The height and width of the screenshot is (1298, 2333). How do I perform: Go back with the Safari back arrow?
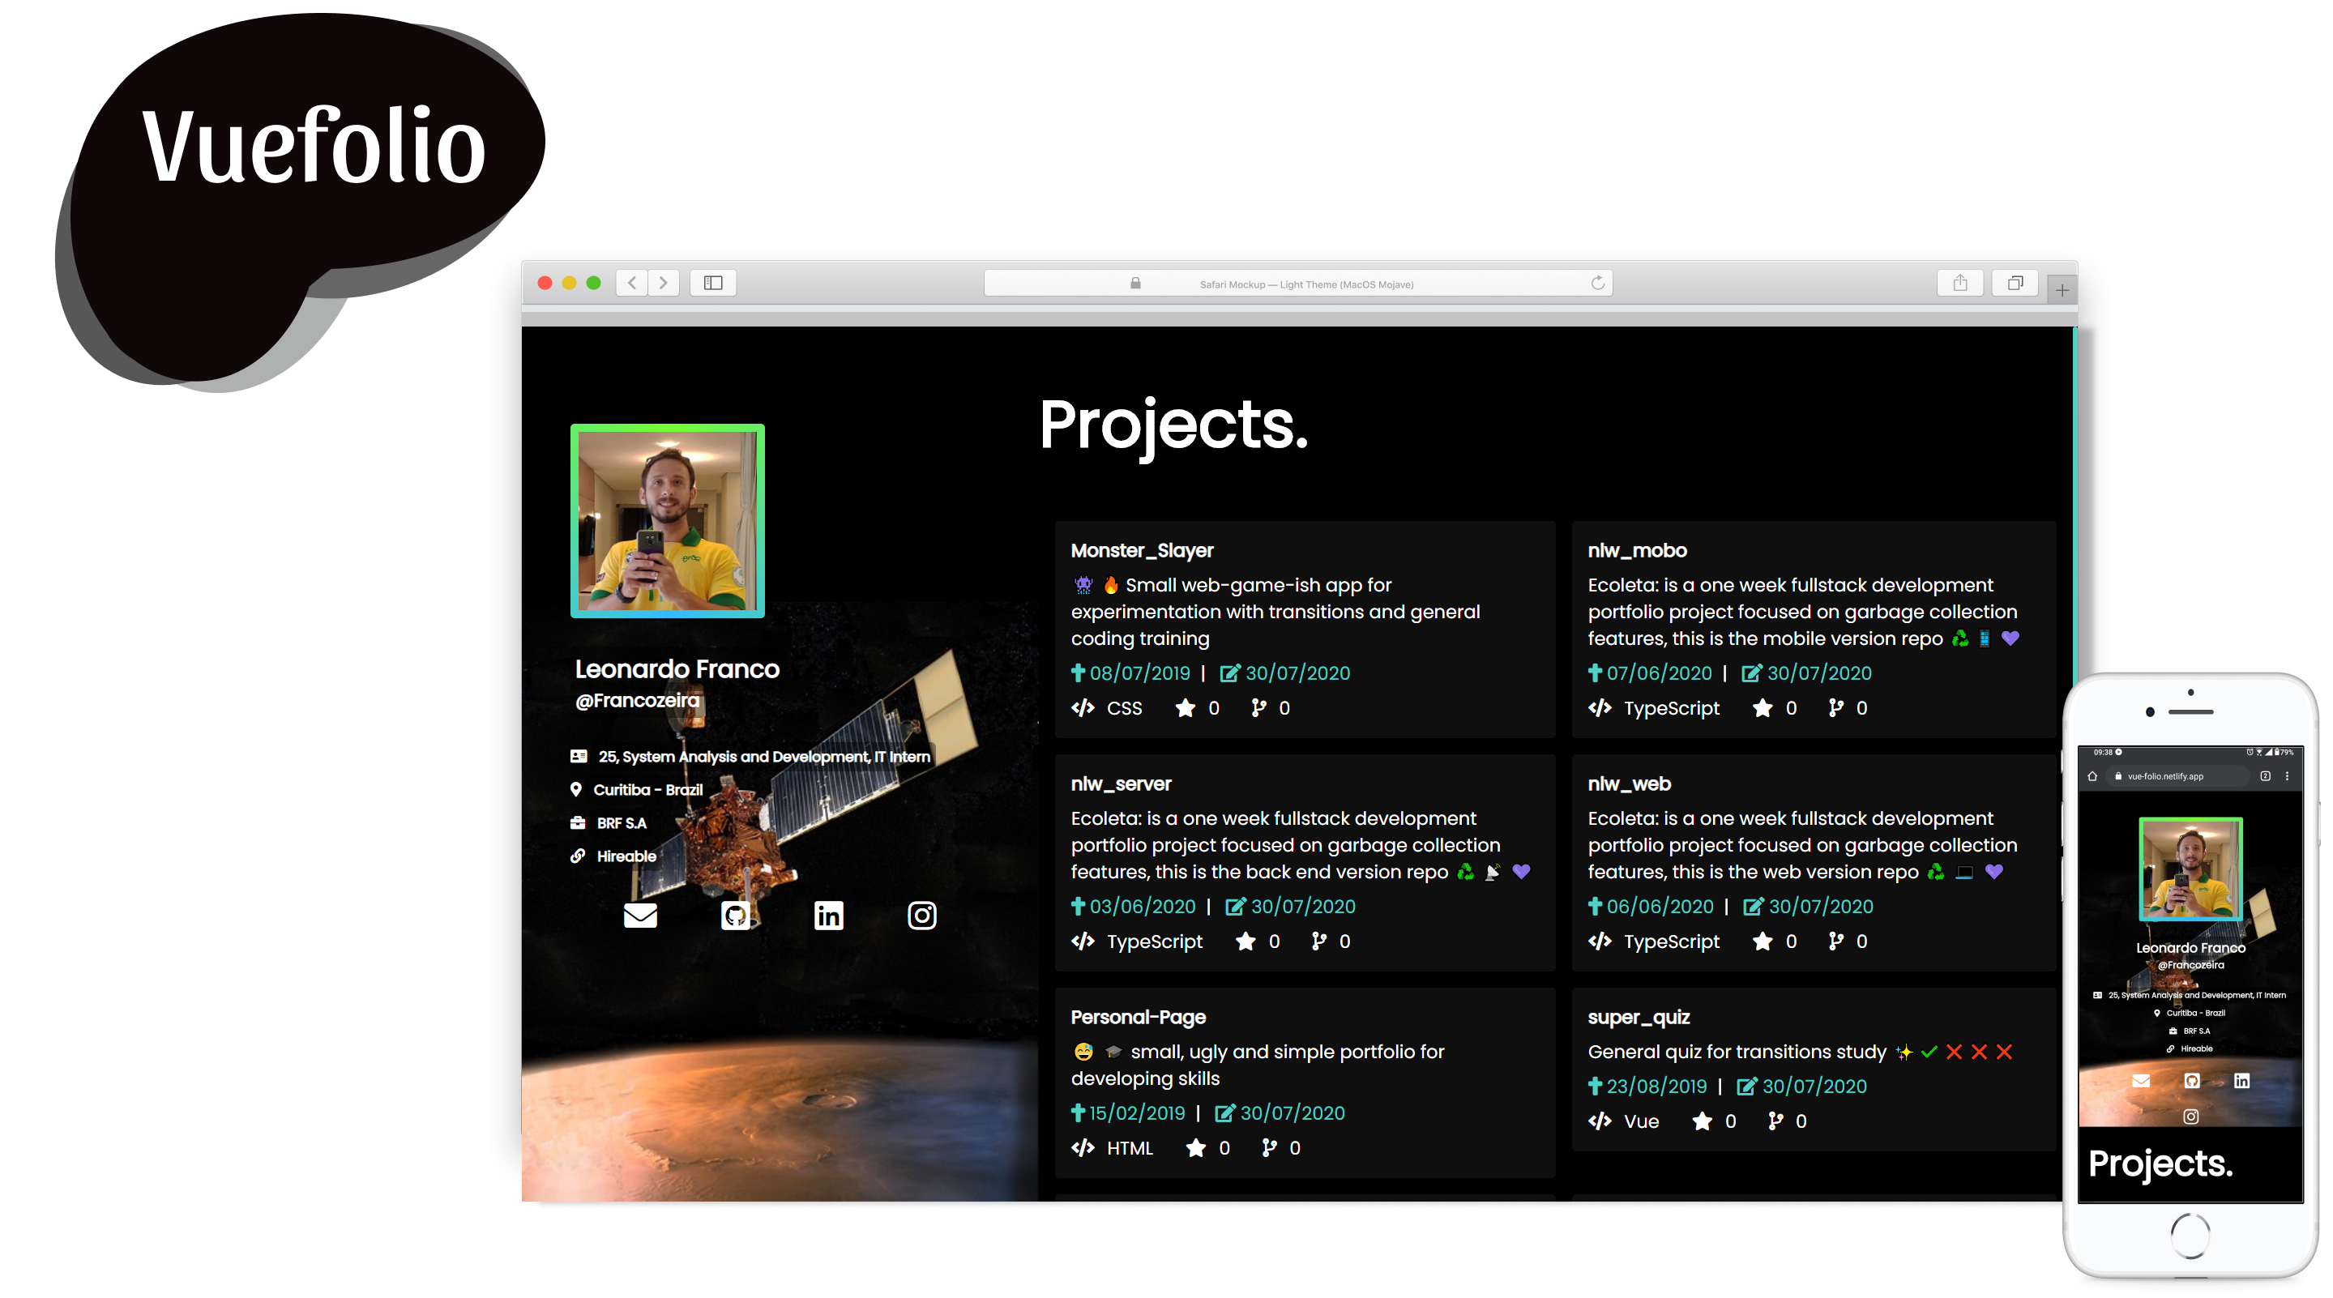(632, 283)
